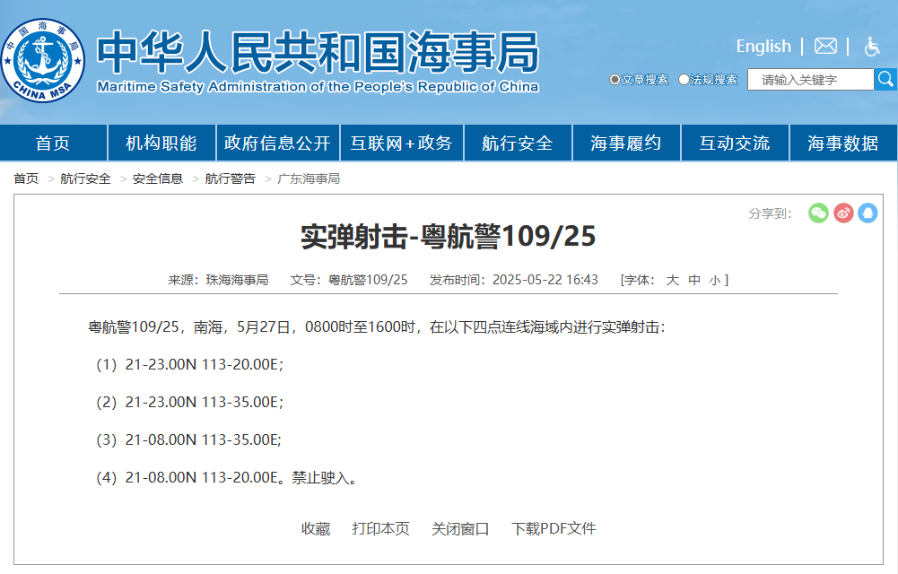This screenshot has width=898, height=574.
Task: Open 航行安全 navigation menu
Action: 518,143
